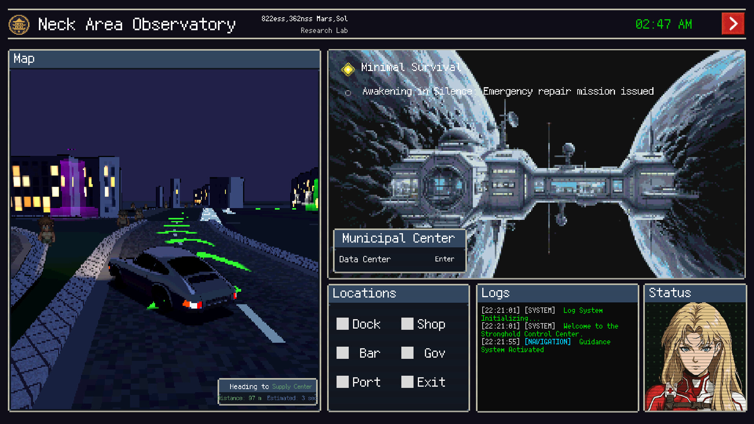Toggle the Port location checkbox
Image resolution: width=754 pixels, height=424 pixels.
342,382
